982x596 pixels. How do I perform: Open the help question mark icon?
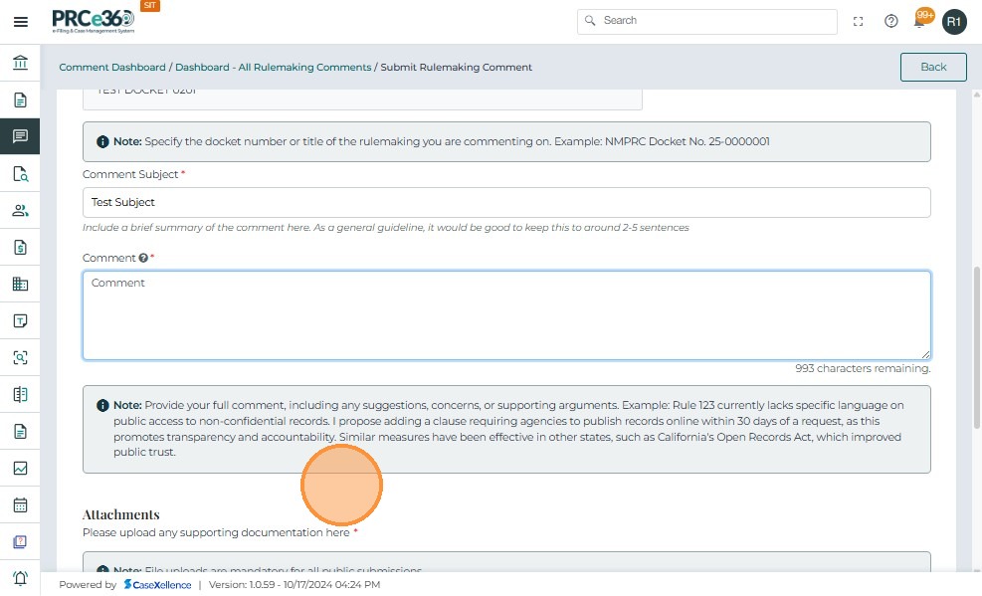[x=891, y=21]
